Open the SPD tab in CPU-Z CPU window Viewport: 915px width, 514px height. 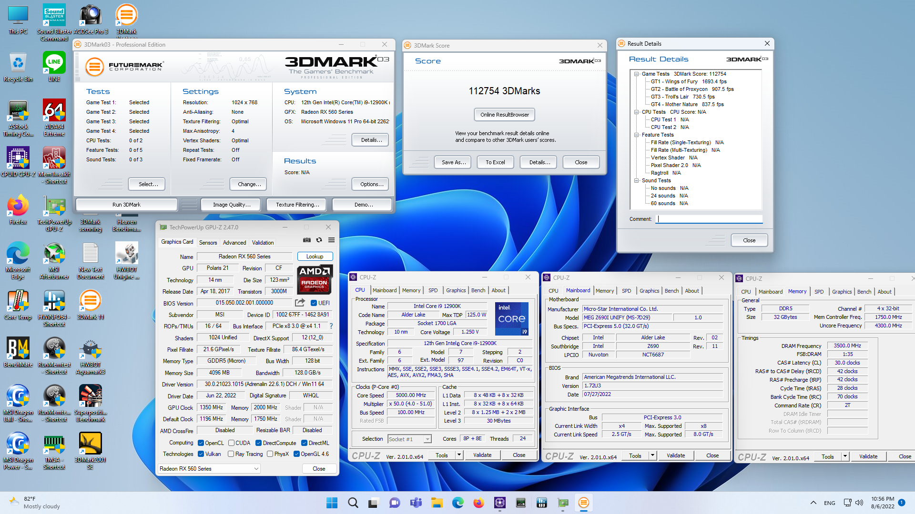point(433,290)
